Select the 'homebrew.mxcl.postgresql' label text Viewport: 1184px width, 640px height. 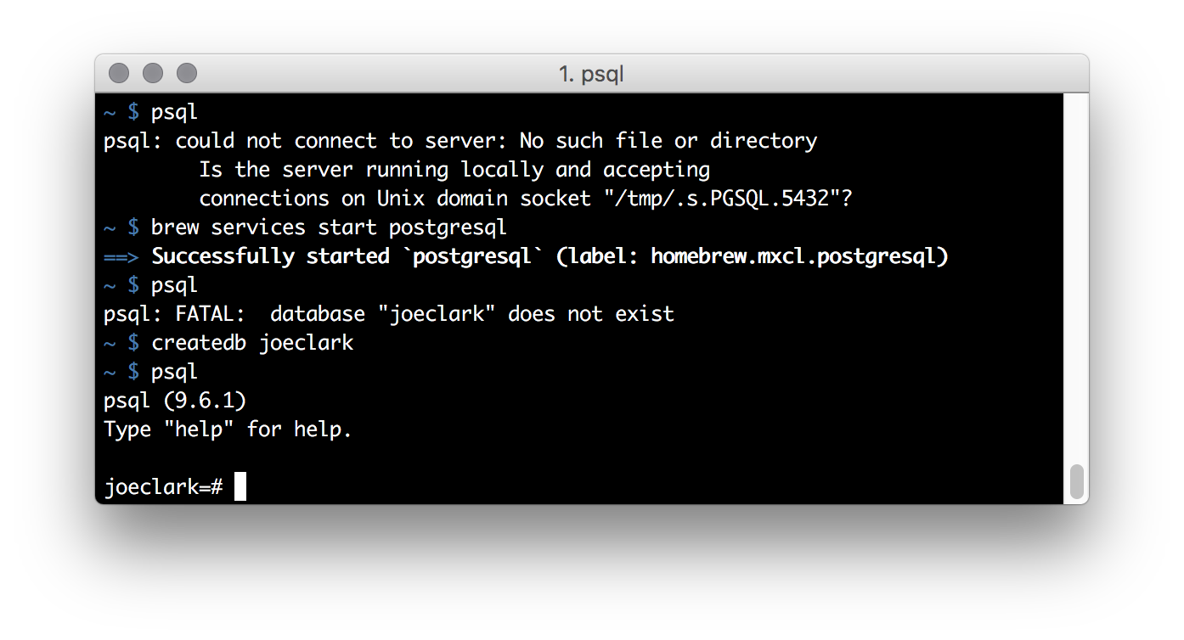tap(798, 255)
